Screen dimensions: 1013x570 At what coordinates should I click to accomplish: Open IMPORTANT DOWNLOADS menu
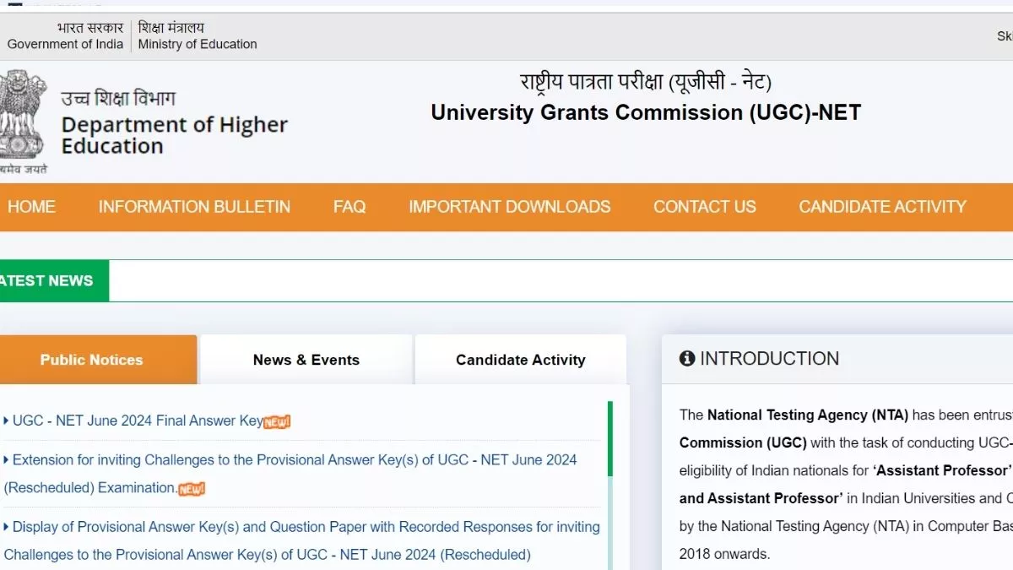(509, 207)
